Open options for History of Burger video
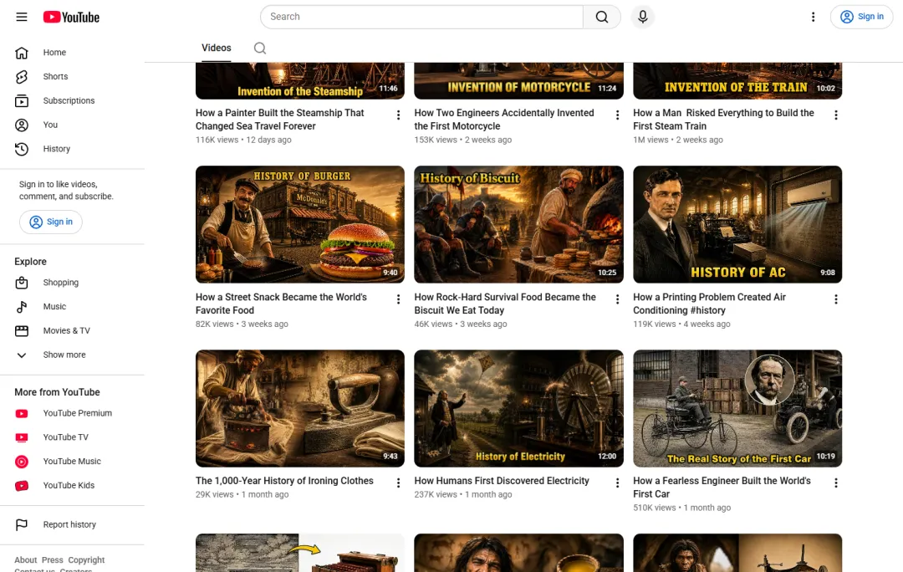Screen dimensions: 903x572 [x=398, y=299]
